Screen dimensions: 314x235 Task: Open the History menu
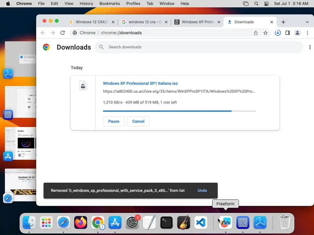click(x=86, y=4)
